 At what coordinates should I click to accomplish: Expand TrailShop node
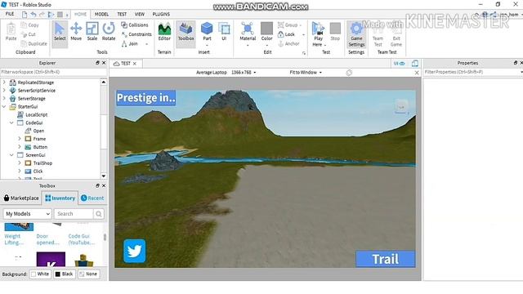point(20,163)
